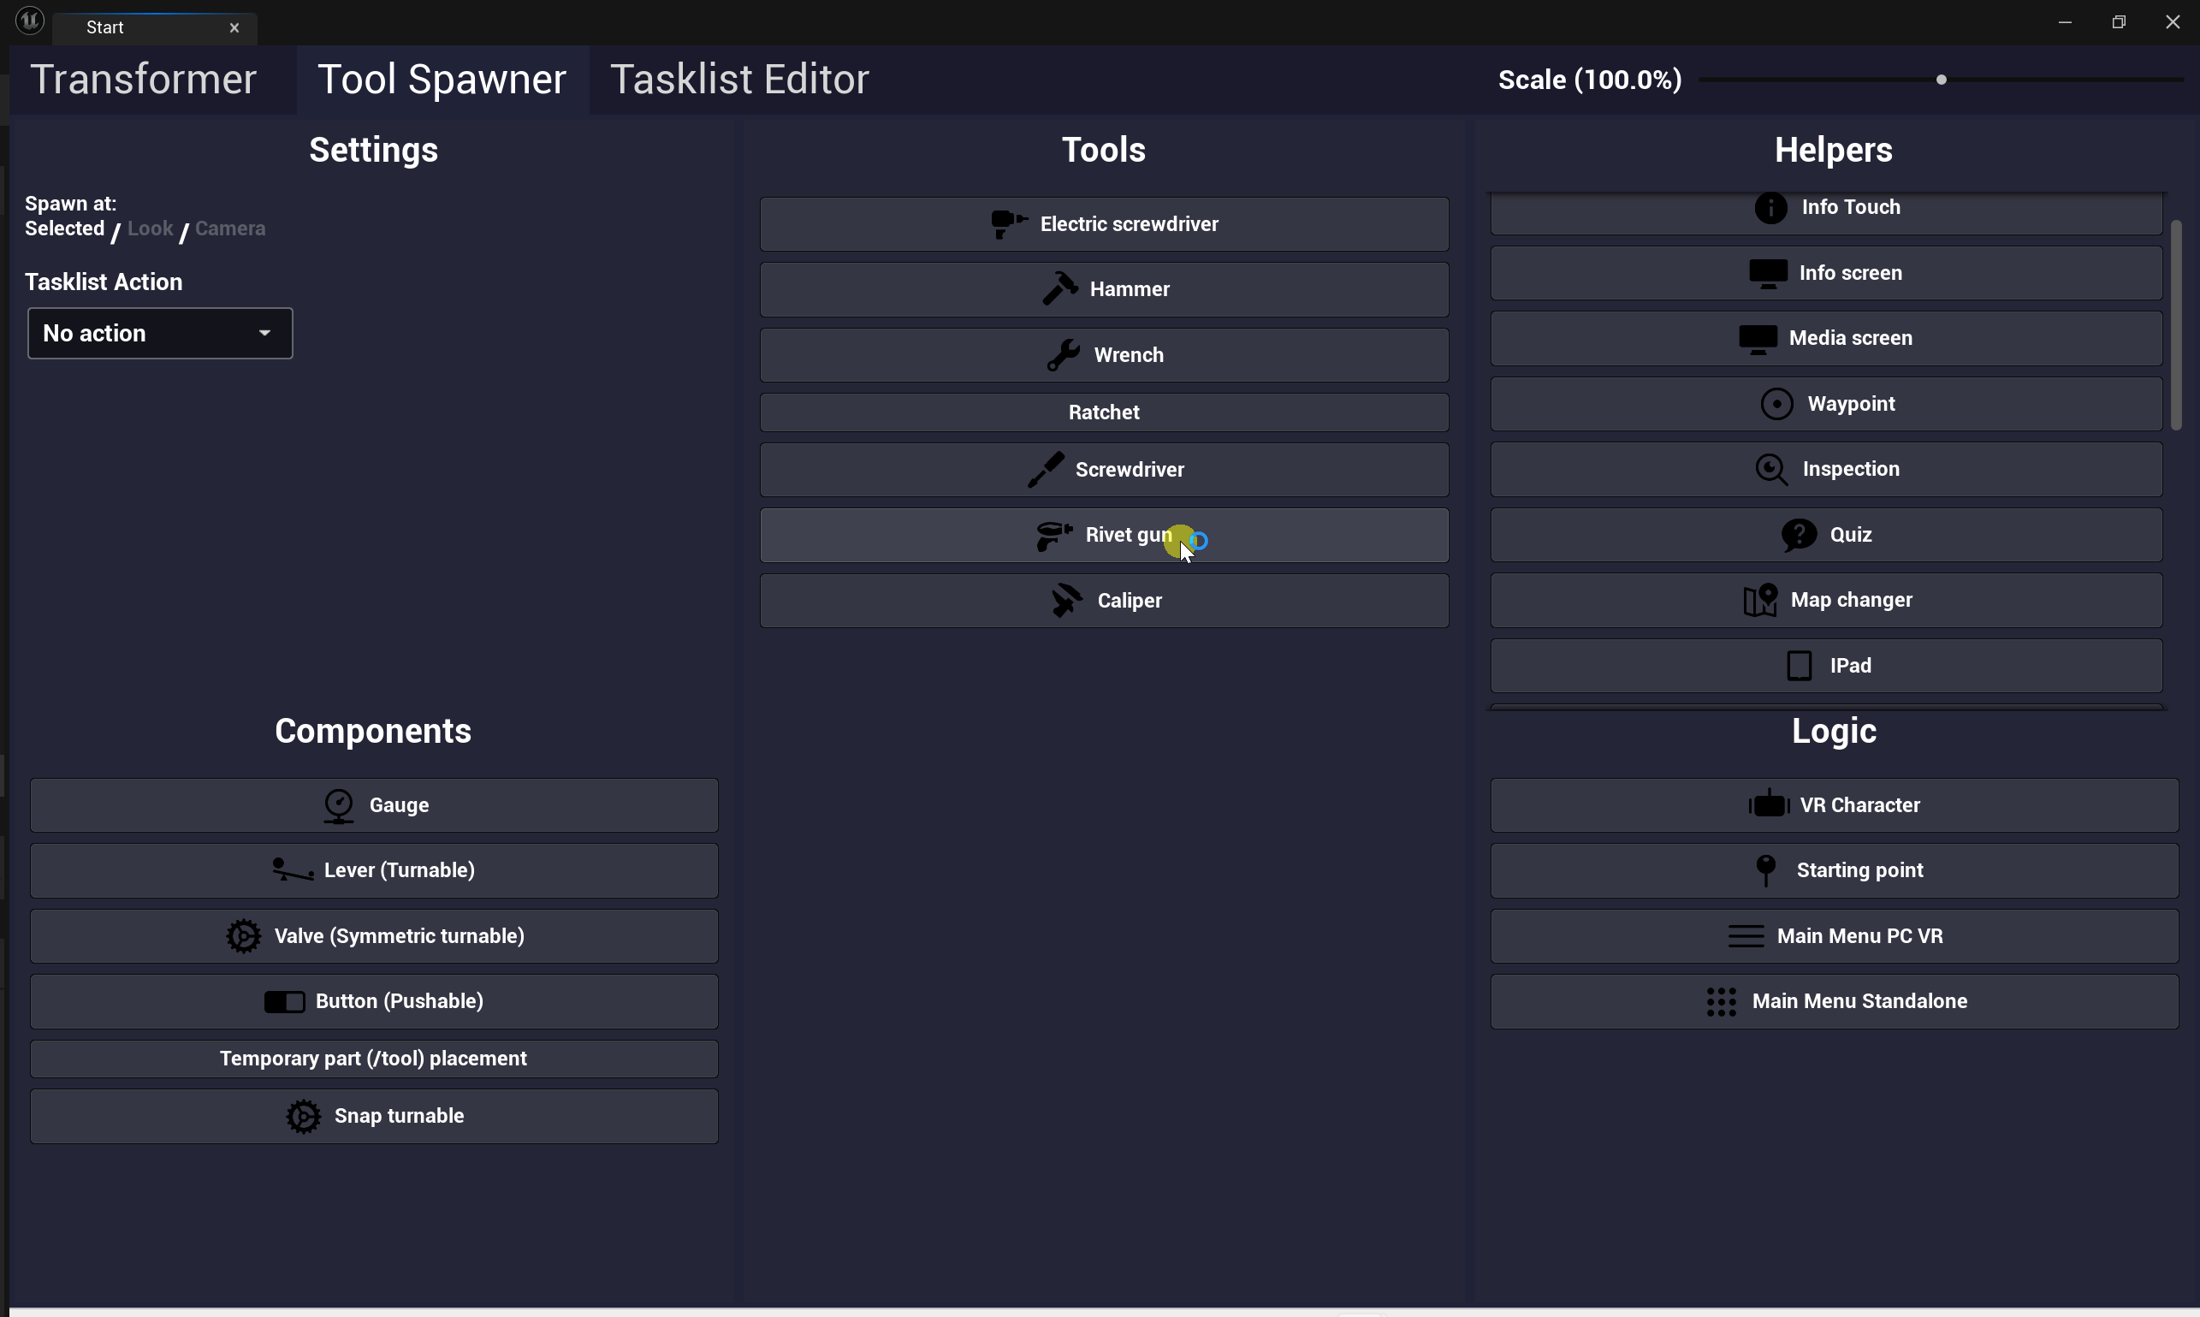Click the Wrench tool icon
This screenshot has width=2200, height=1317.
[x=1063, y=355]
